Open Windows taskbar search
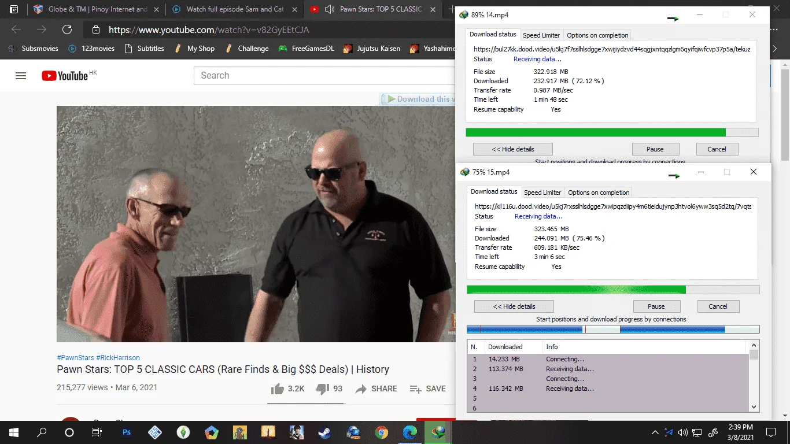 [x=42, y=432]
